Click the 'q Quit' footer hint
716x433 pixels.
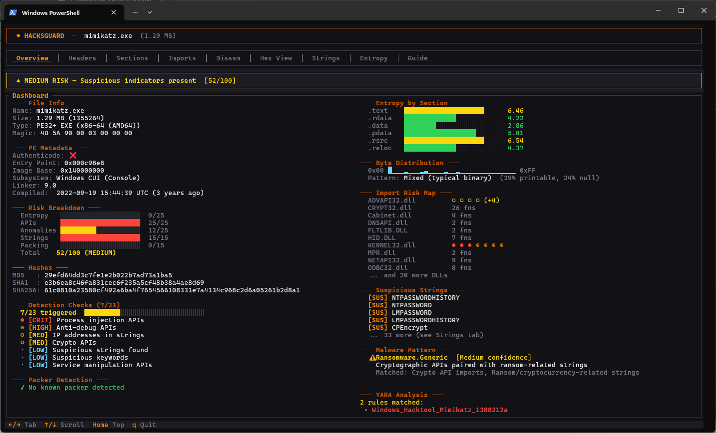[144, 425]
